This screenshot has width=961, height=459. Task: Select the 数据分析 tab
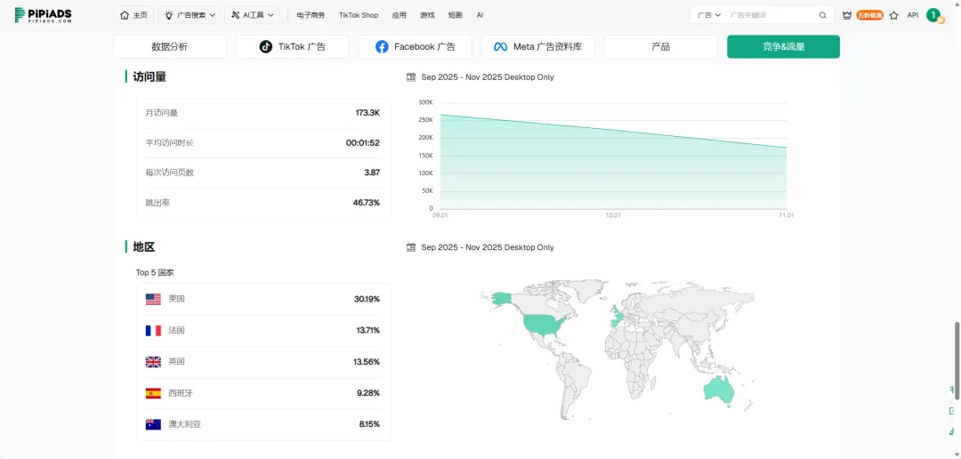169,47
